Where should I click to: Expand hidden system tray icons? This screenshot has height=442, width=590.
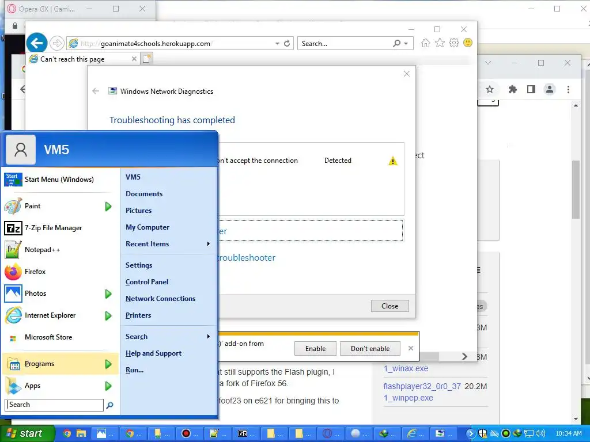pyautogui.click(x=470, y=433)
